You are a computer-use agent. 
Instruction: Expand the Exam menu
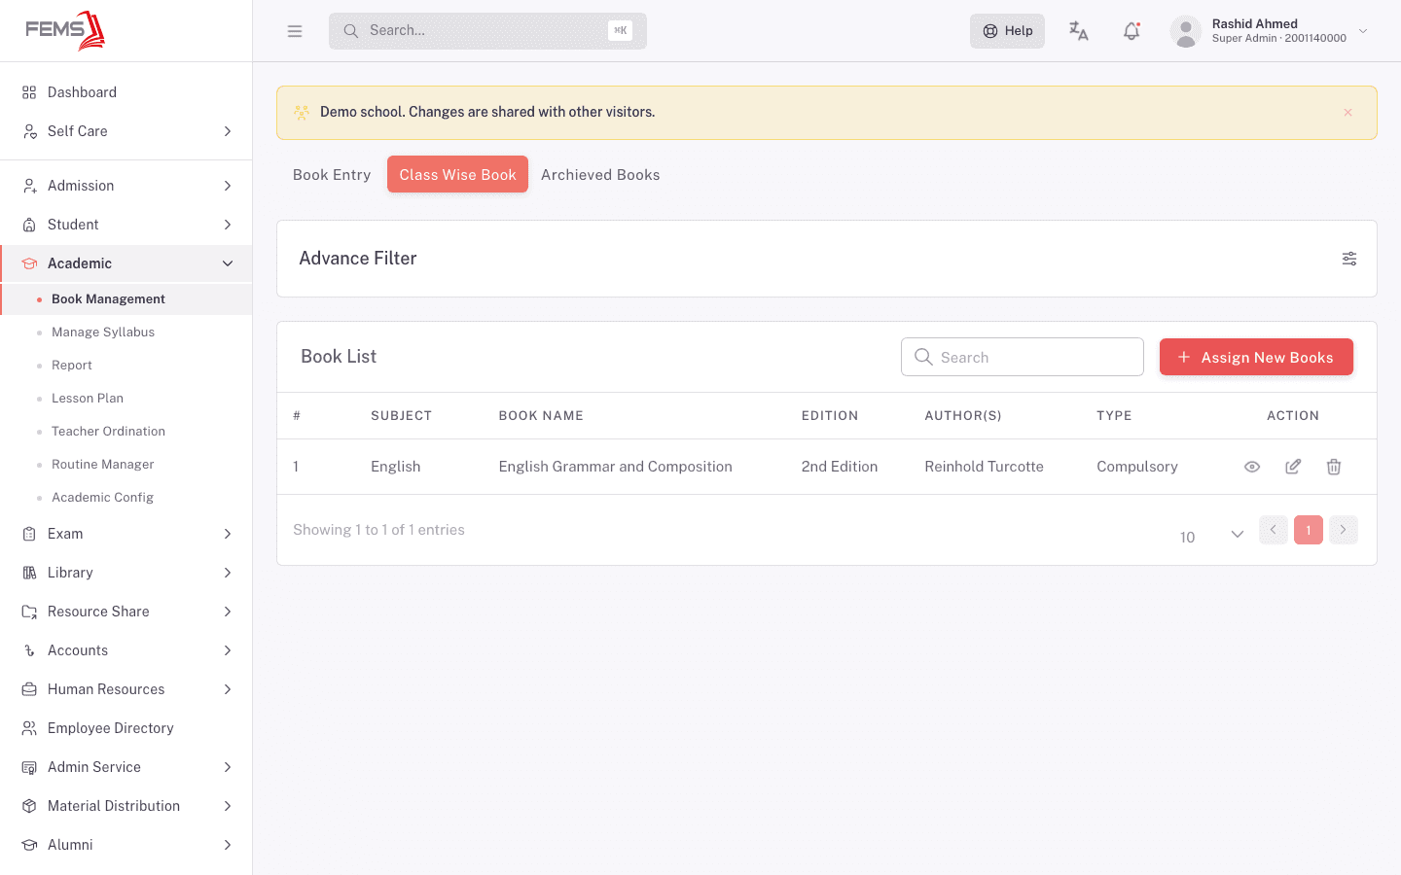point(126,534)
